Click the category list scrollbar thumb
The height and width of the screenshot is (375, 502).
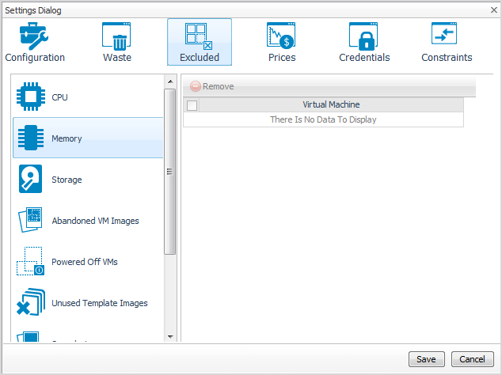click(170, 172)
